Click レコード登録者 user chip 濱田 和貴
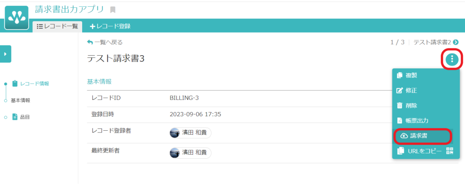This screenshot has height=185, width=465. point(190,133)
